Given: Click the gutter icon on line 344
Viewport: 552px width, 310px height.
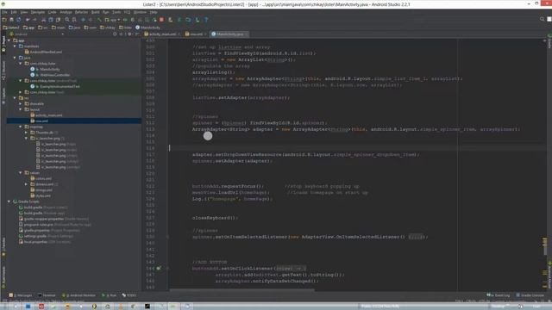Looking at the screenshot, I should (x=159, y=268).
